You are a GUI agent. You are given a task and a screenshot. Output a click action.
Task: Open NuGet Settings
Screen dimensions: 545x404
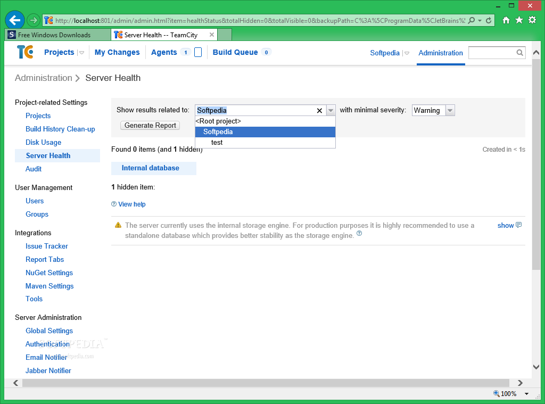pyautogui.click(x=49, y=273)
